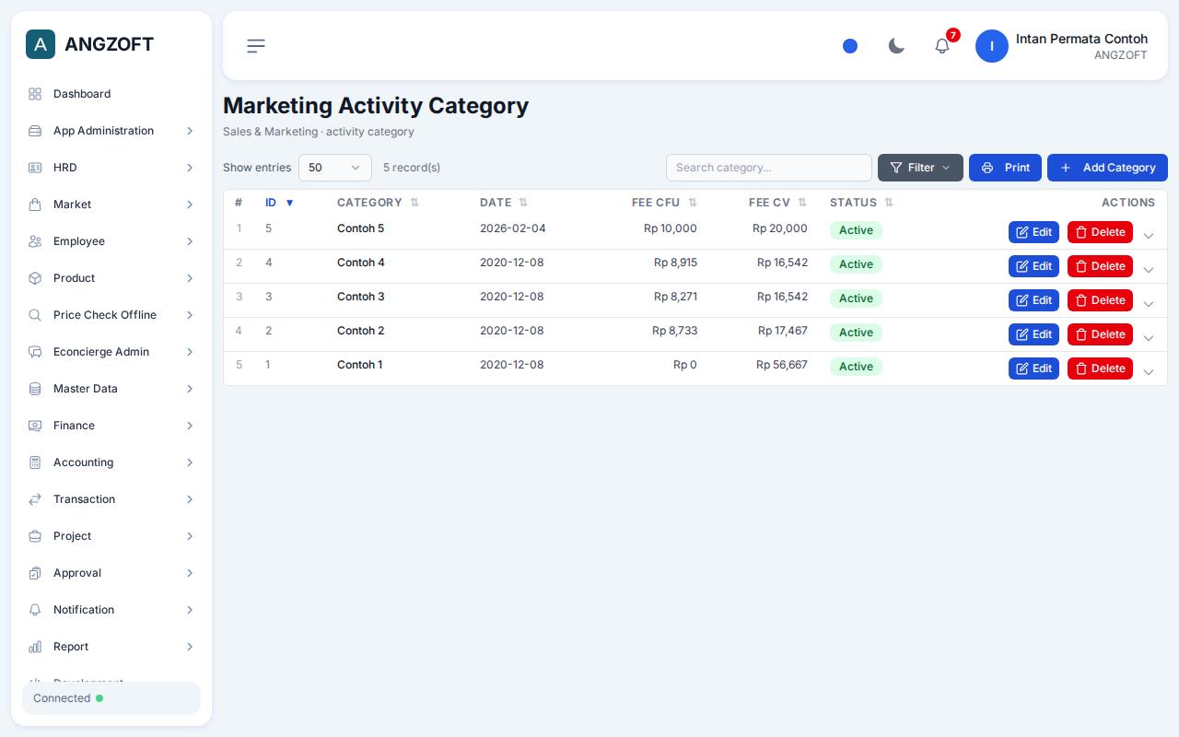The width and height of the screenshot is (1179, 737).
Task: Edit the Contoh 5 category
Action: click(x=1033, y=232)
